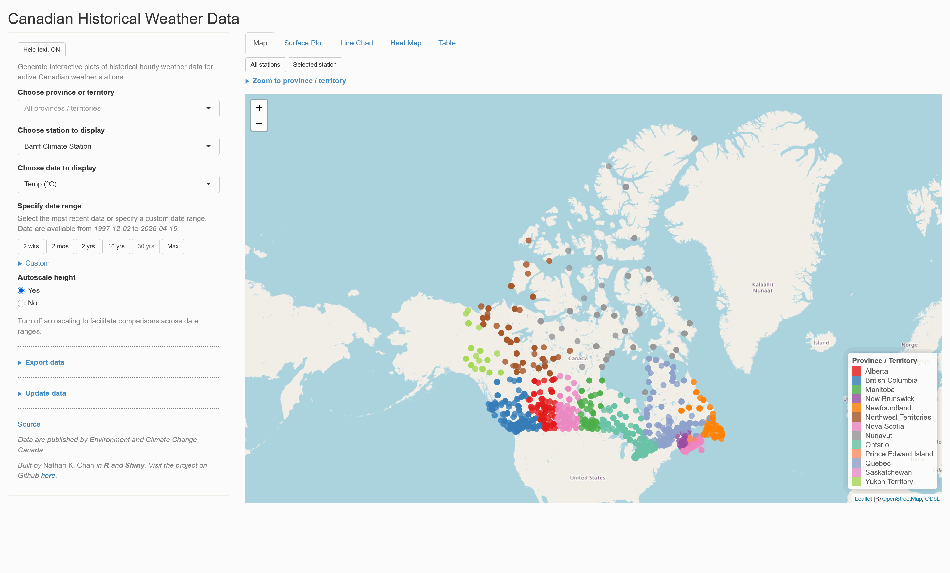
Task: Zoom in on the map
Action: [259, 107]
